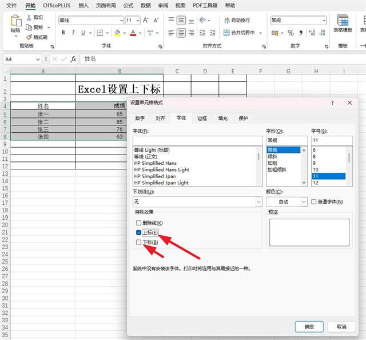Switch to the Number (数字) dialog tab
The width and height of the screenshot is (366, 340).
140,118
